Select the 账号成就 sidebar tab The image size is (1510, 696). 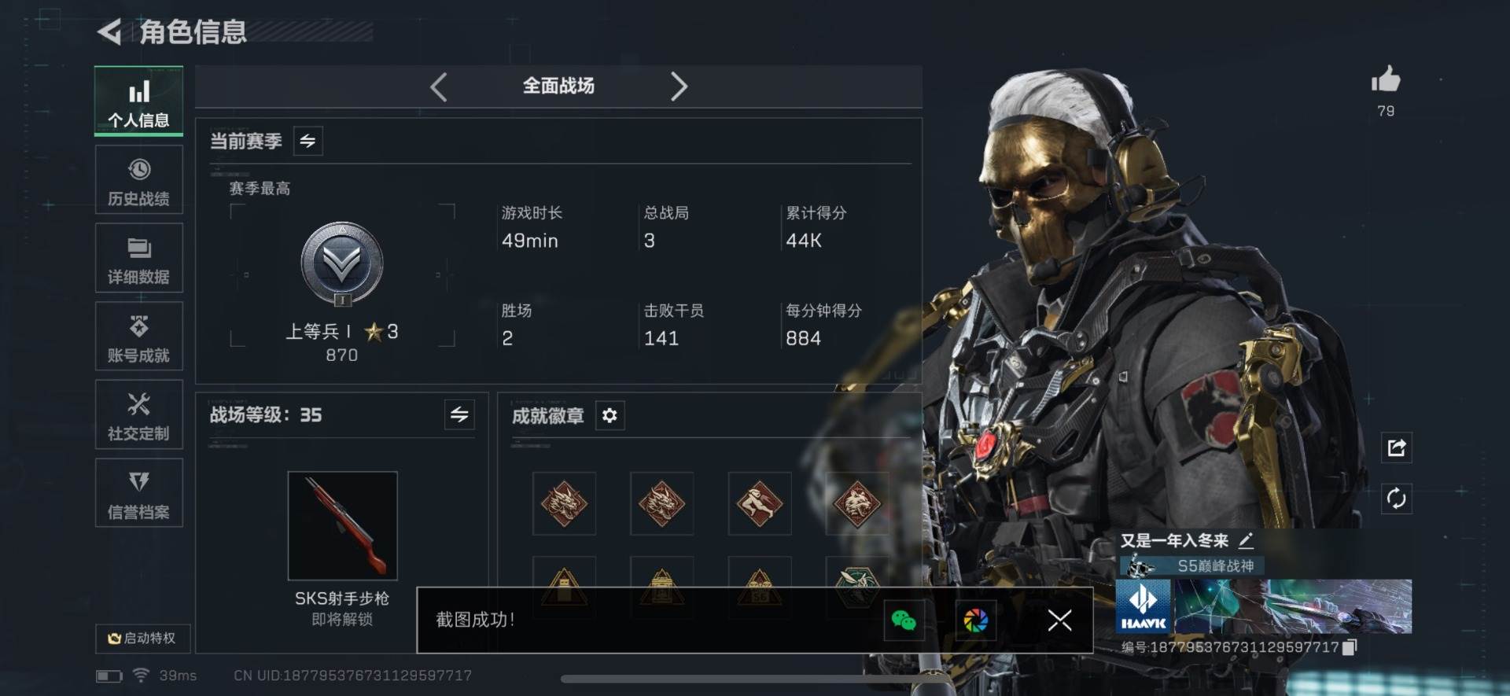pyautogui.click(x=139, y=336)
